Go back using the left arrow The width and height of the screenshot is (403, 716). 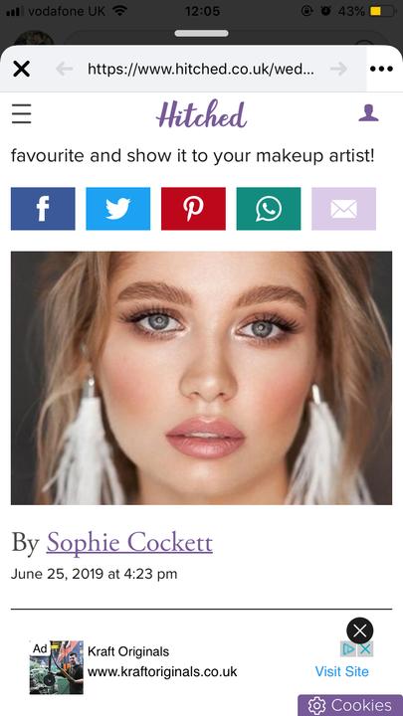[x=65, y=69]
